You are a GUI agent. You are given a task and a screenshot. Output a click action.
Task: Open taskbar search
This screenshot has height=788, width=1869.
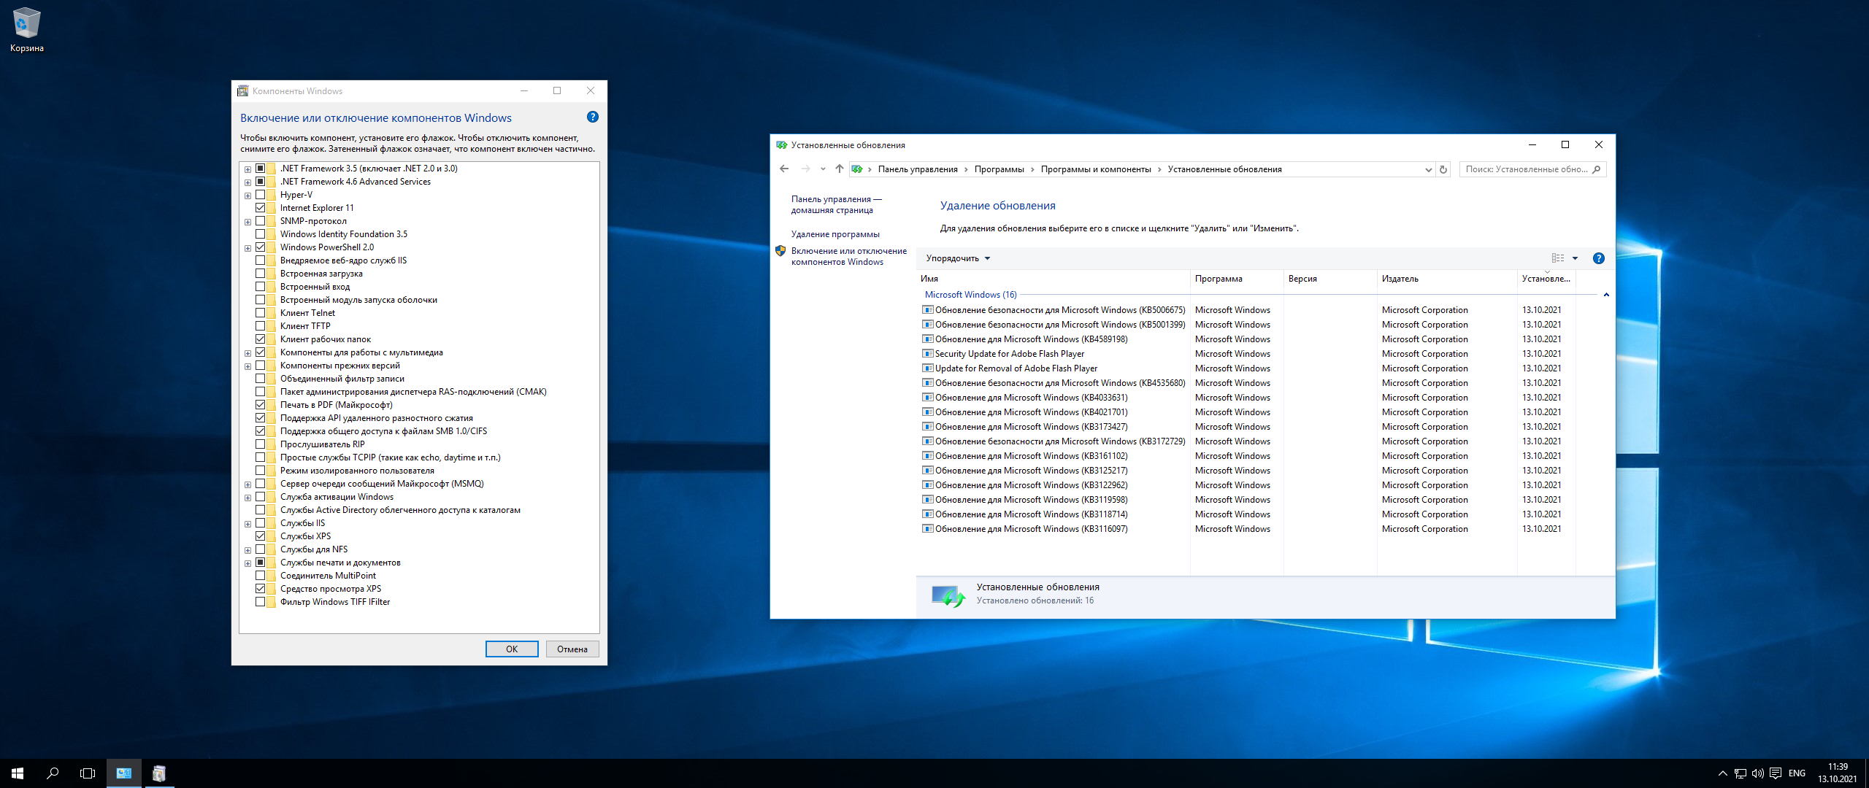tap(53, 773)
